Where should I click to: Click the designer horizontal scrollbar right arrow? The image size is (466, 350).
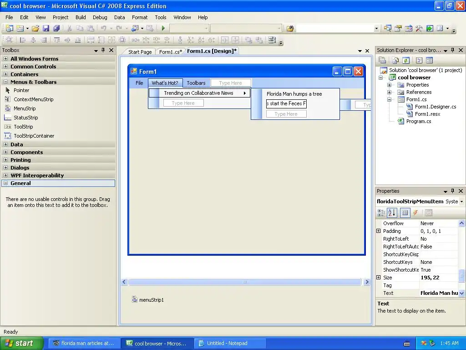(x=367, y=282)
